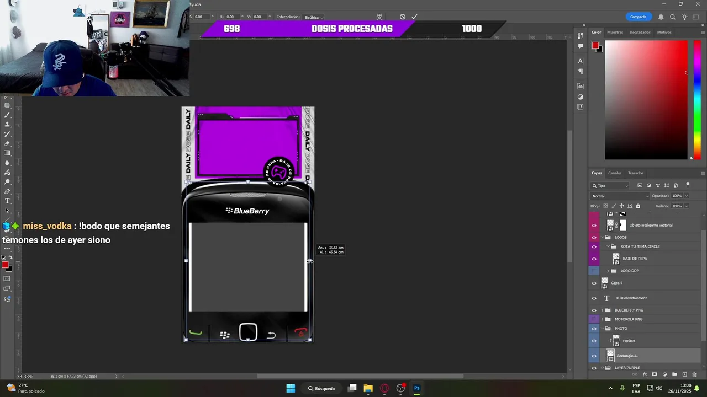Click the delete layer trash icon
707x397 pixels.
tap(694, 374)
